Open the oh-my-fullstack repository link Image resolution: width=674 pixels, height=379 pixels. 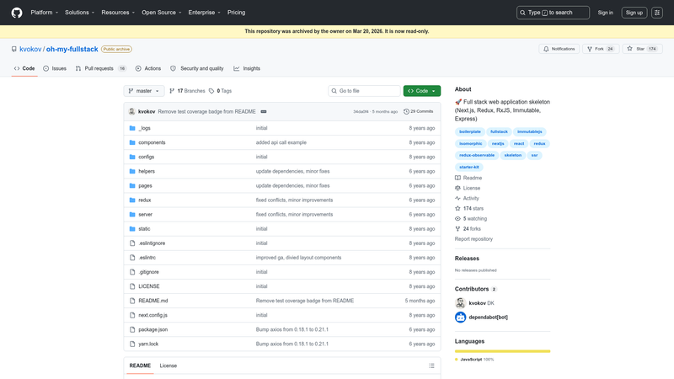point(72,49)
